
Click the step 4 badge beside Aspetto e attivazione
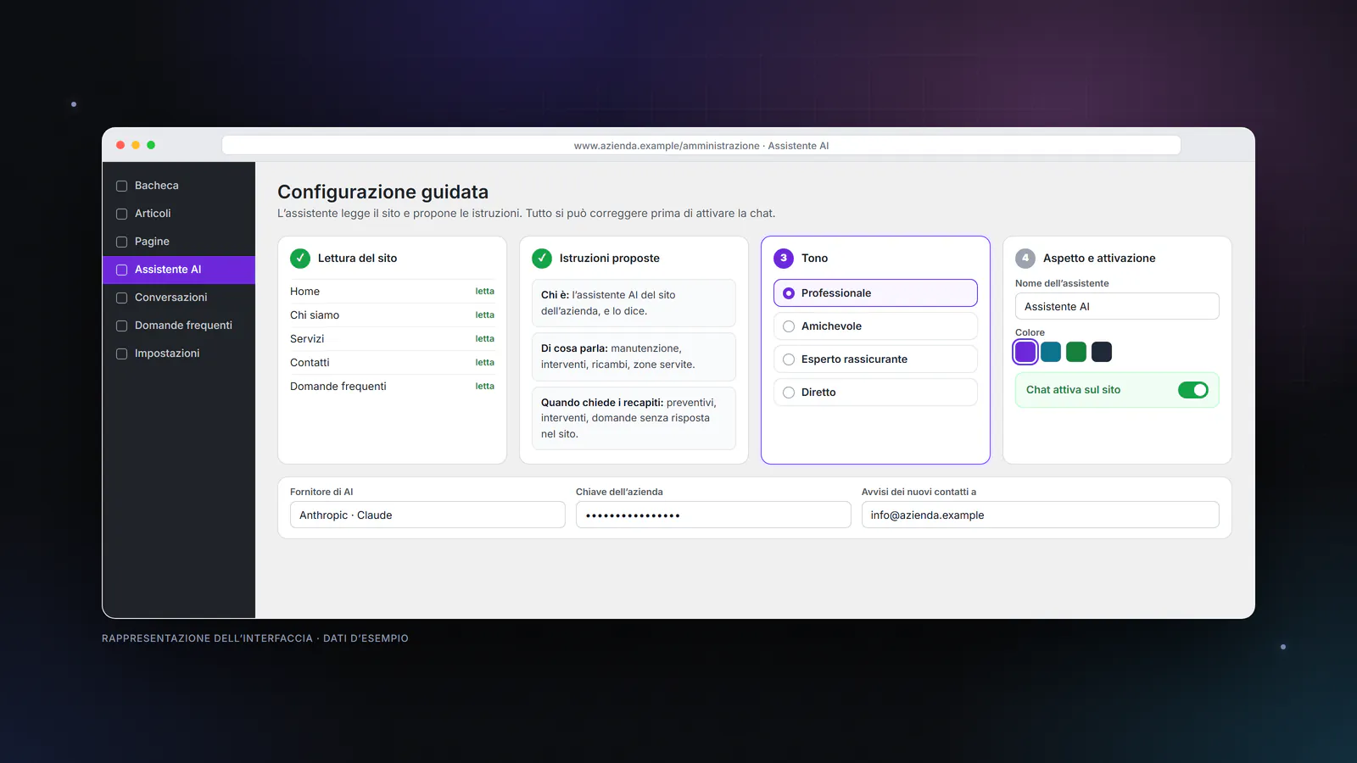click(x=1025, y=258)
